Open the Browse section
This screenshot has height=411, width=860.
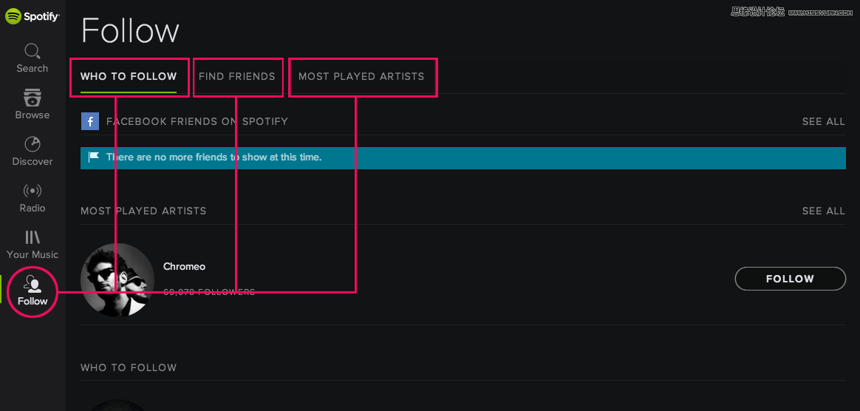pyautogui.click(x=33, y=104)
